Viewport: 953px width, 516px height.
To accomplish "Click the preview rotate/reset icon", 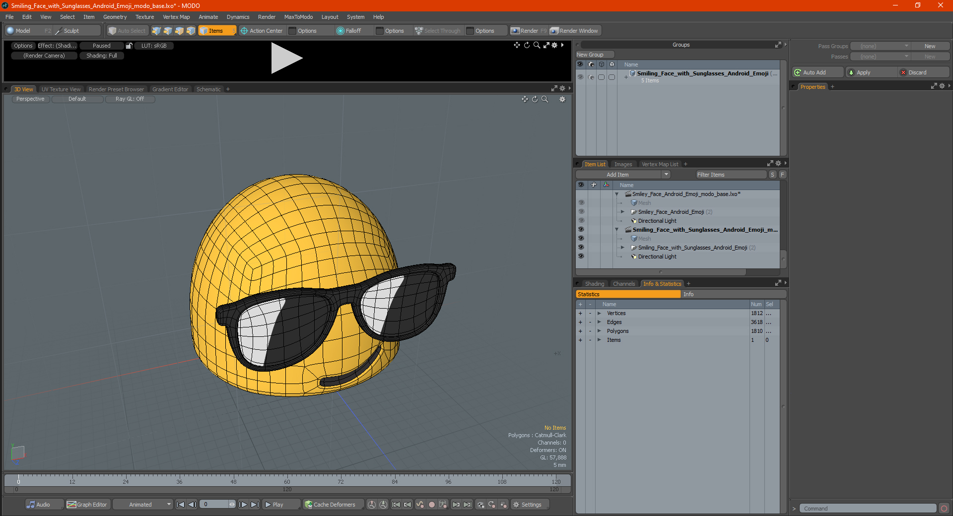I will pyautogui.click(x=527, y=45).
